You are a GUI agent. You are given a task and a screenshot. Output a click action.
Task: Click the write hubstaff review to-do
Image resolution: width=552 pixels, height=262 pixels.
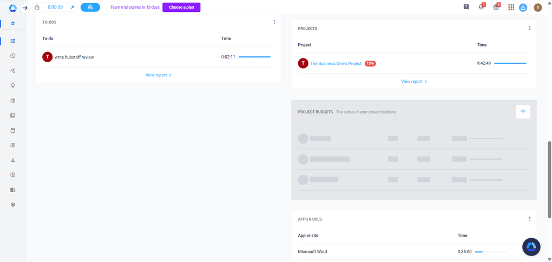pos(74,57)
